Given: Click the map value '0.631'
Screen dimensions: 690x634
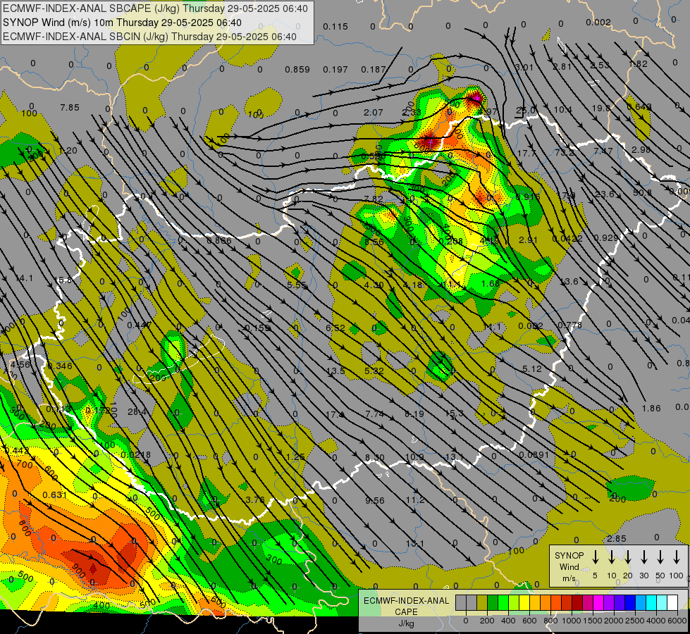Looking at the screenshot, I should pos(54,495).
